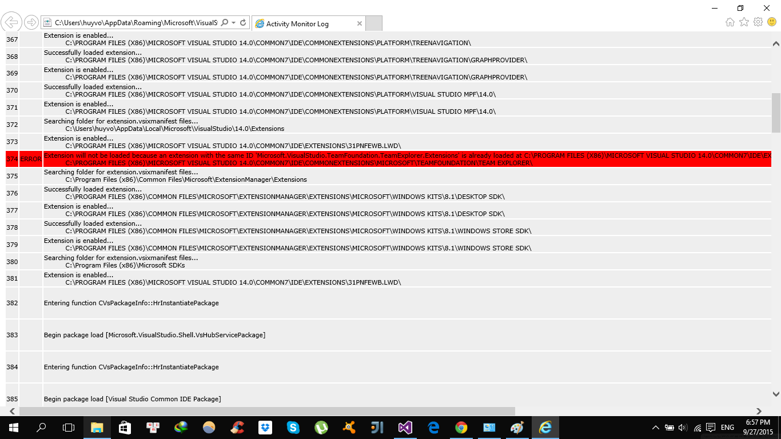
Task: Click the horizontal scrollbar left arrow
Action: [11, 411]
